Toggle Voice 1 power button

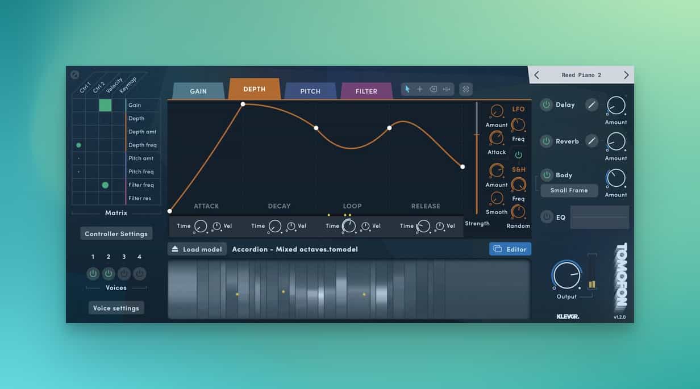click(x=93, y=274)
